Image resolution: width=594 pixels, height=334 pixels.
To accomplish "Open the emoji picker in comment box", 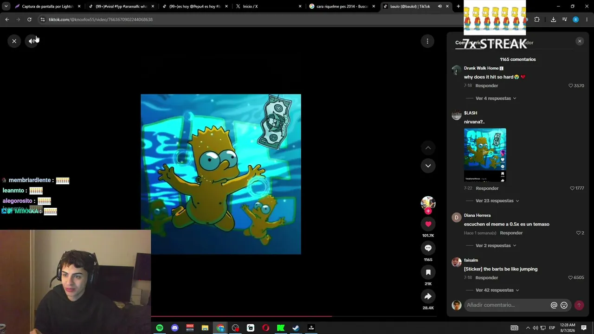I will click(x=564, y=305).
